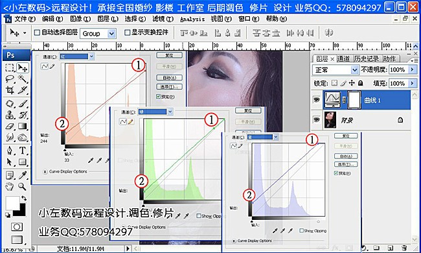Select the Lasso tool in toolbox

pyautogui.click(x=10, y=78)
